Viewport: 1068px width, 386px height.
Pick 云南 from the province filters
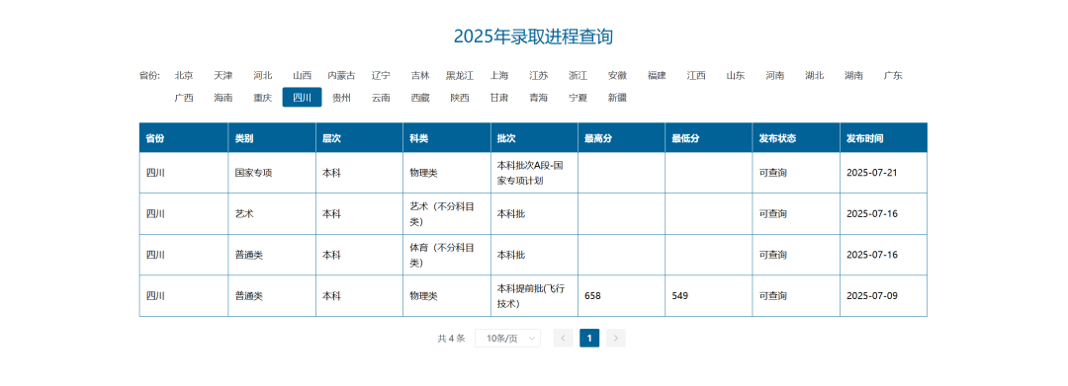381,97
